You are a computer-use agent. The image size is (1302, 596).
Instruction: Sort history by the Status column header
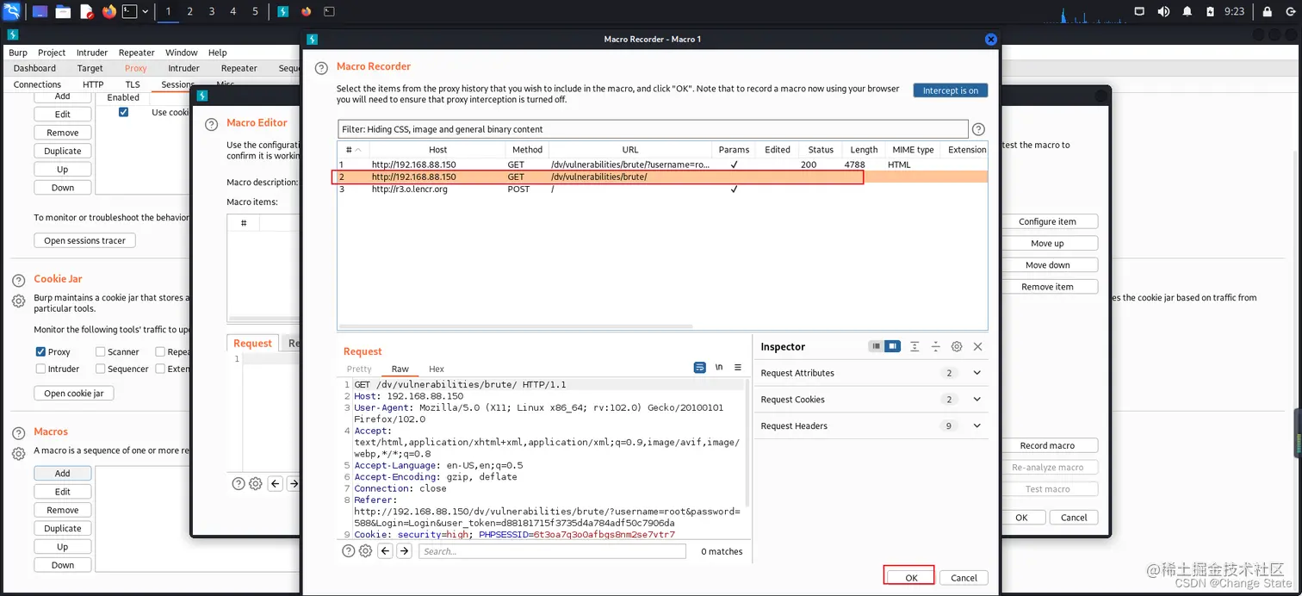point(821,149)
